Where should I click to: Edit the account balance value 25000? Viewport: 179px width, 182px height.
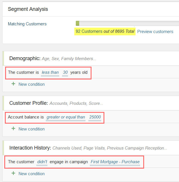pos(95,117)
